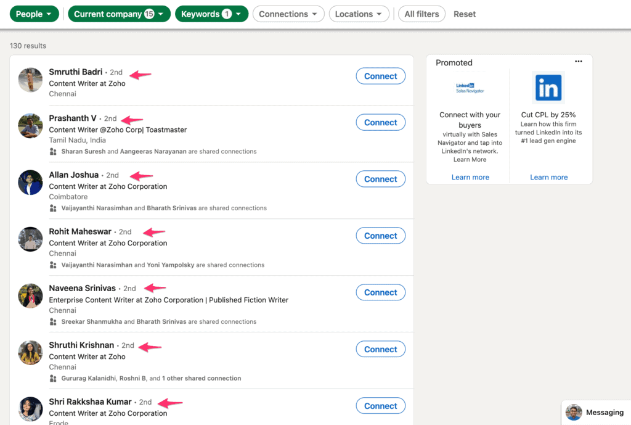View Gururag Kalanidhi, Roshni B shared connections

[x=151, y=378]
